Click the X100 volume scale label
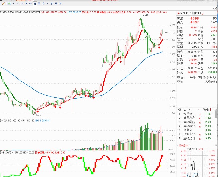This screenshot has width=218, height=177. pyautogui.click(x=170, y=149)
